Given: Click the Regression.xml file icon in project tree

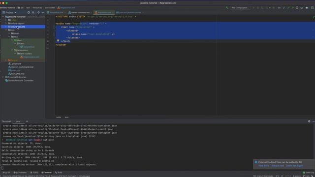Looking at the screenshot, I should (x=22, y=57).
